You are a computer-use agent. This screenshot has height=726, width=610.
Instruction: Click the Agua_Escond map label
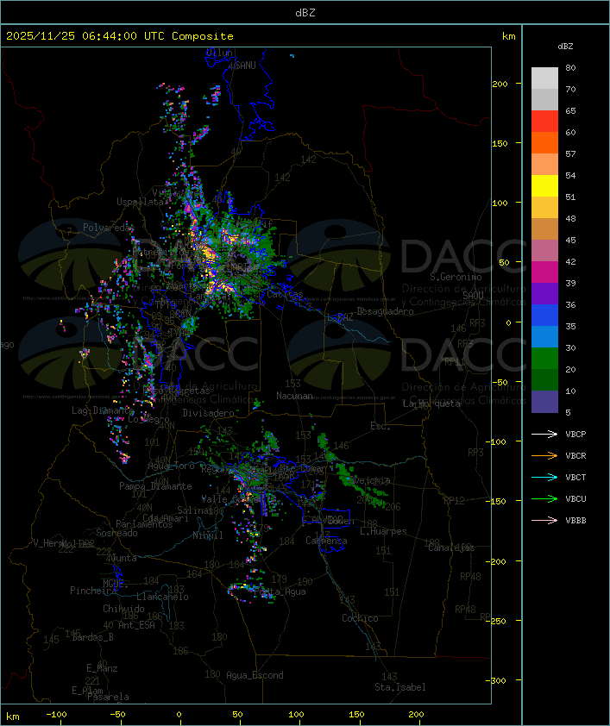click(x=255, y=675)
